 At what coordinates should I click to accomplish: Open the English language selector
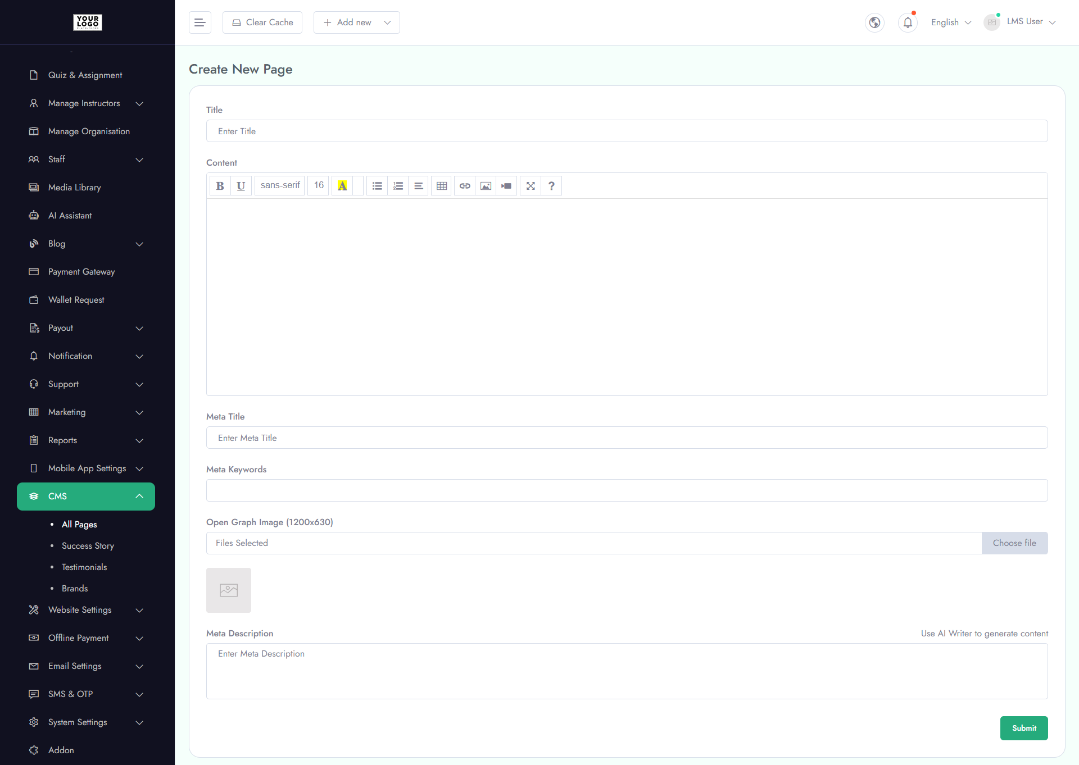pyautogui.click(x=951, y=22)
